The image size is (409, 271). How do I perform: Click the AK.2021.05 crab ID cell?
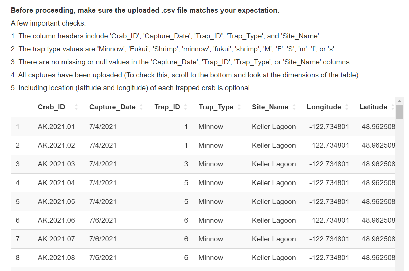pyautogui.click(x=56, y=202)
